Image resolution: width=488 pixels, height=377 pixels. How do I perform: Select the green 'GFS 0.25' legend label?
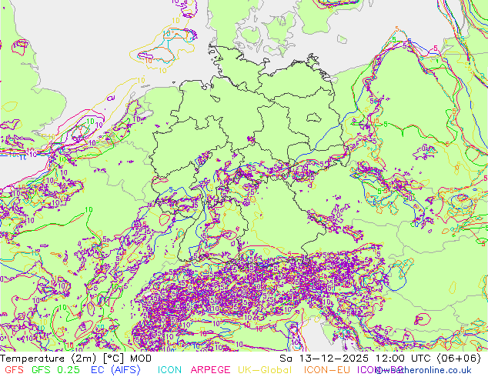(55, 370)
